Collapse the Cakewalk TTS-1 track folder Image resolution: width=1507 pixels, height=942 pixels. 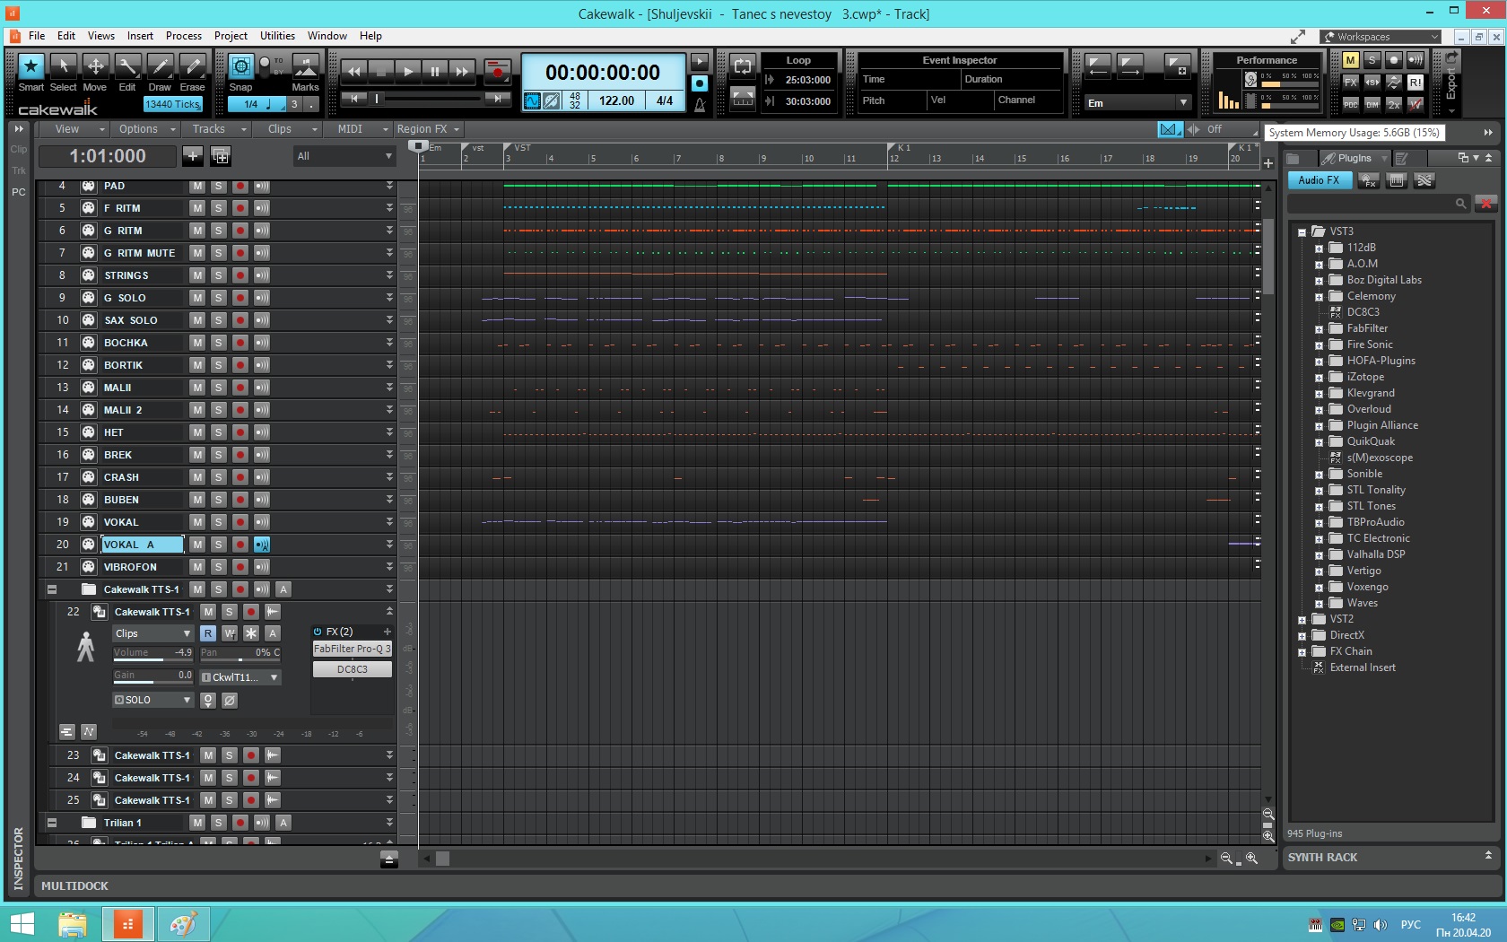point(52,589)
